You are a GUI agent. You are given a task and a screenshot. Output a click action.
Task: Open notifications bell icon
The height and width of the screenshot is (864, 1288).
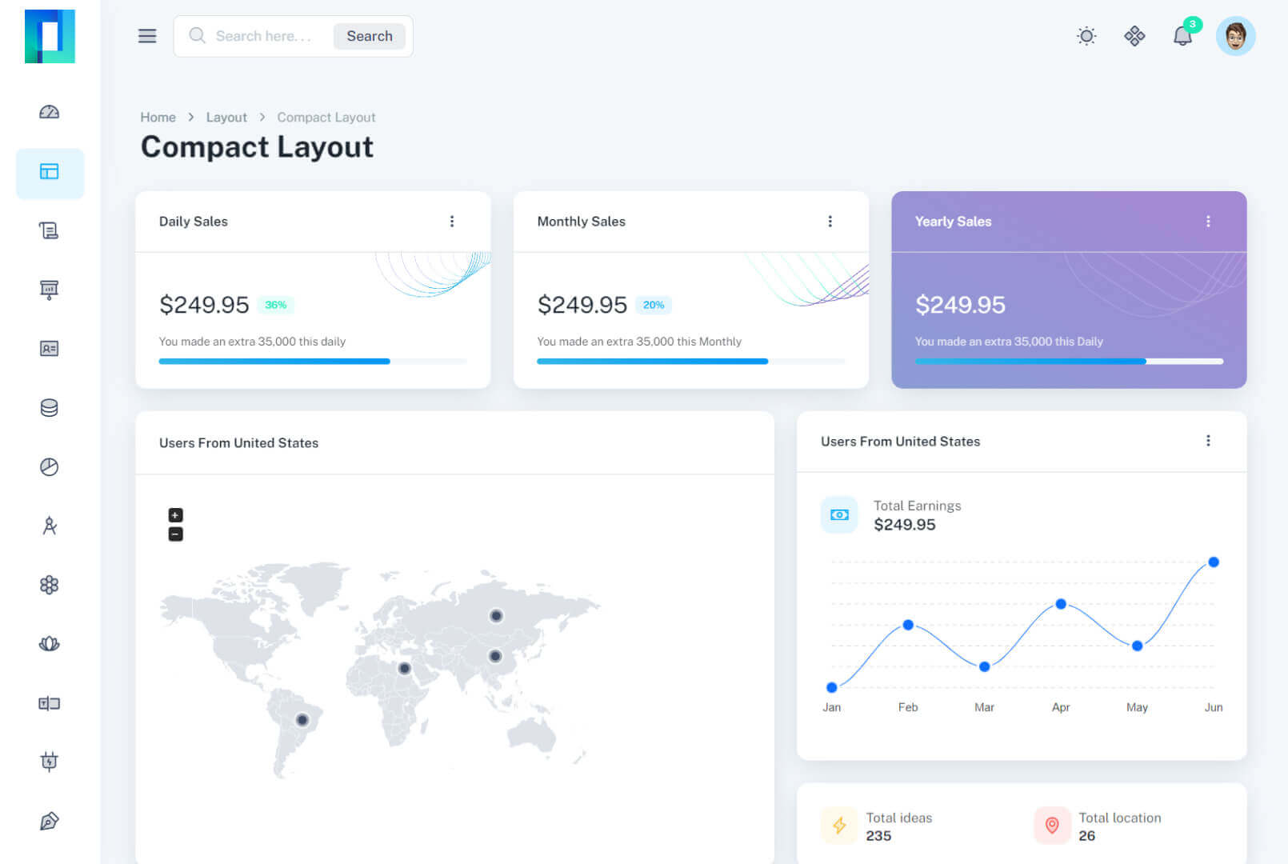point(1182,36)
